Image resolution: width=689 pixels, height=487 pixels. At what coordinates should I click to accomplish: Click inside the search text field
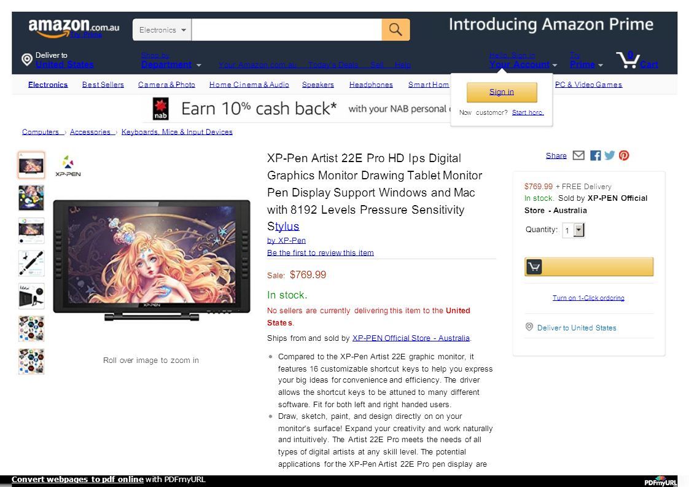tap(287, 30)
